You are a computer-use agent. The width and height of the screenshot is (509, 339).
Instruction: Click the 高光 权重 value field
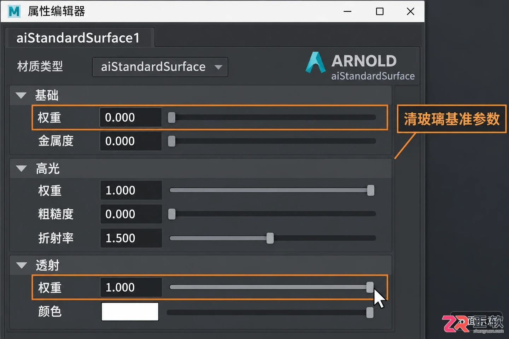point(131,190)
